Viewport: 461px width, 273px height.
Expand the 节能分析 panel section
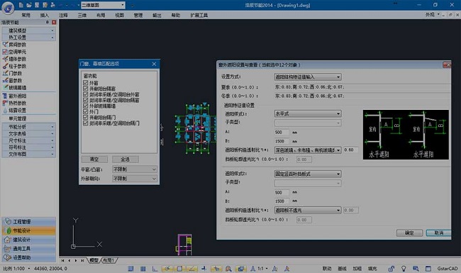click(28, 127)
